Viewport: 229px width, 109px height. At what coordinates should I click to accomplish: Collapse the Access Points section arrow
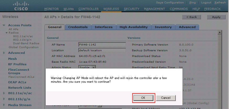(x=4, y=25)
